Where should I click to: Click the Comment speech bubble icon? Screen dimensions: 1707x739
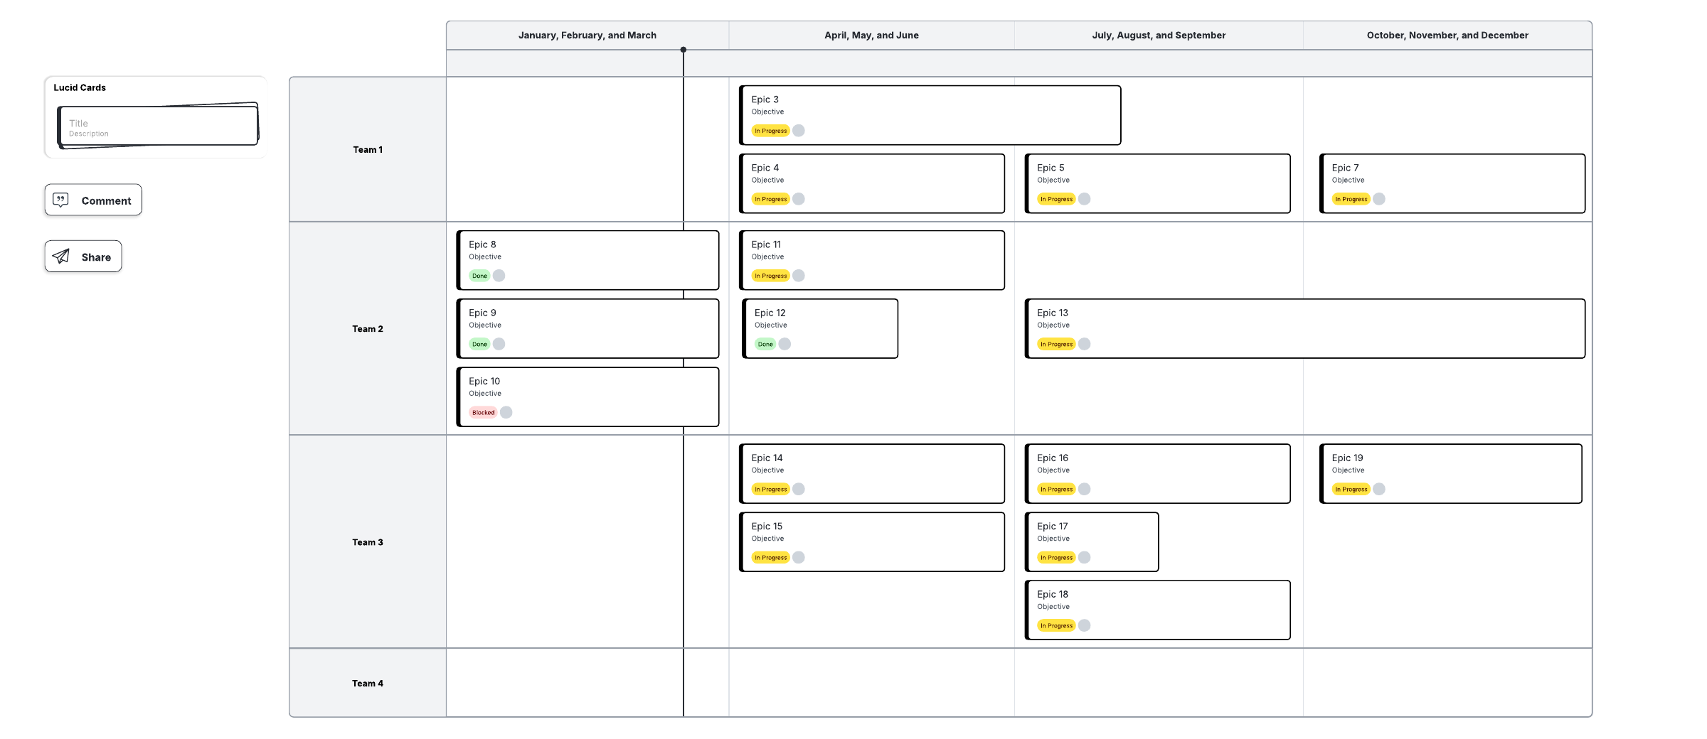[x=61, y=200]
